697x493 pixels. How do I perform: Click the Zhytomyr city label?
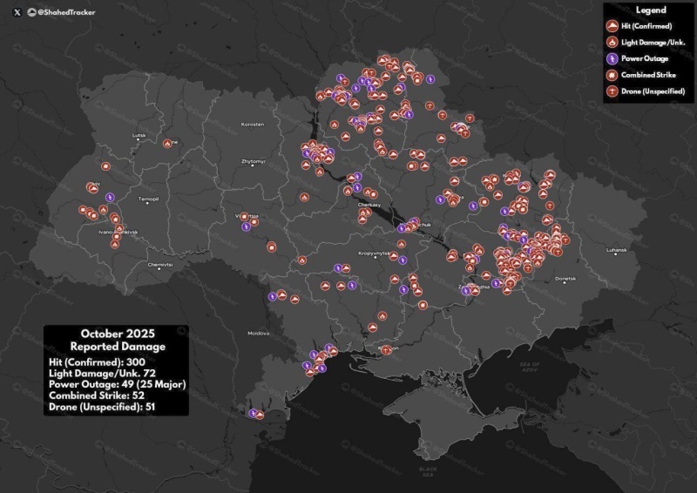[254, 161]
